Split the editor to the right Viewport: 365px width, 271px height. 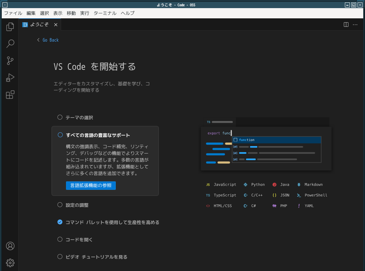(x=346, y=24)
